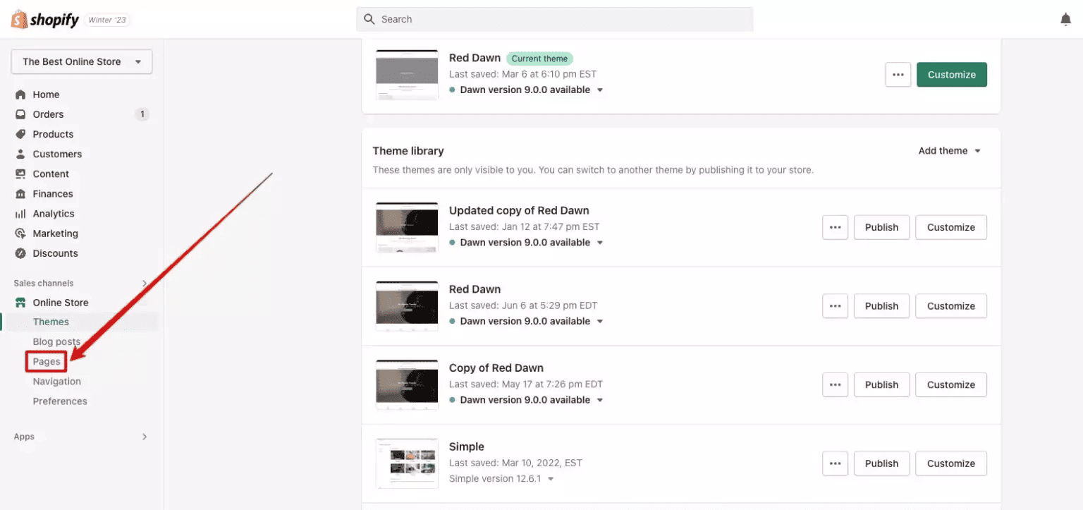Viewport: 1083px width, 510px height.
Task: Expand the Add theme dropdown
Action: [949, 150]
